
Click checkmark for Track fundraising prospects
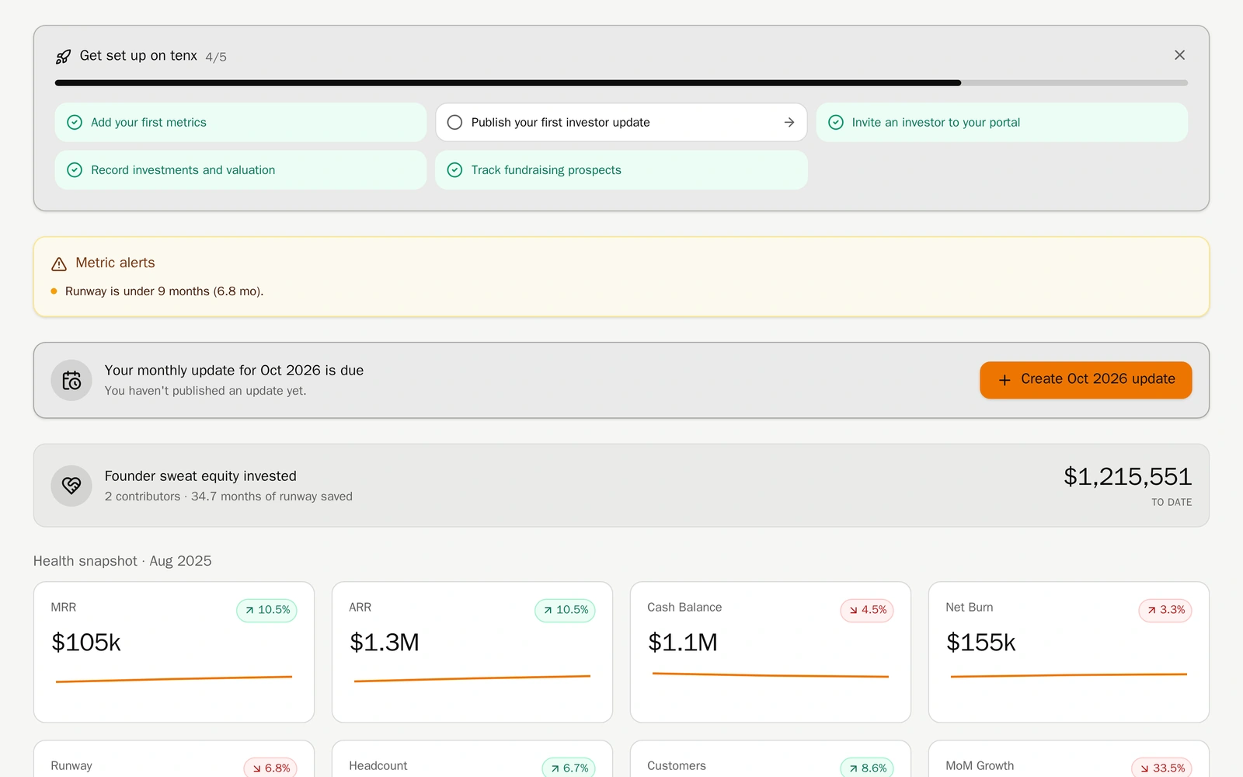(455, 170)
